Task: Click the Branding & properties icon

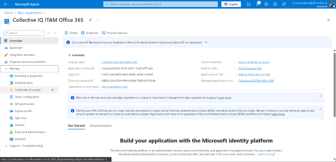Action: coord(11,76)
